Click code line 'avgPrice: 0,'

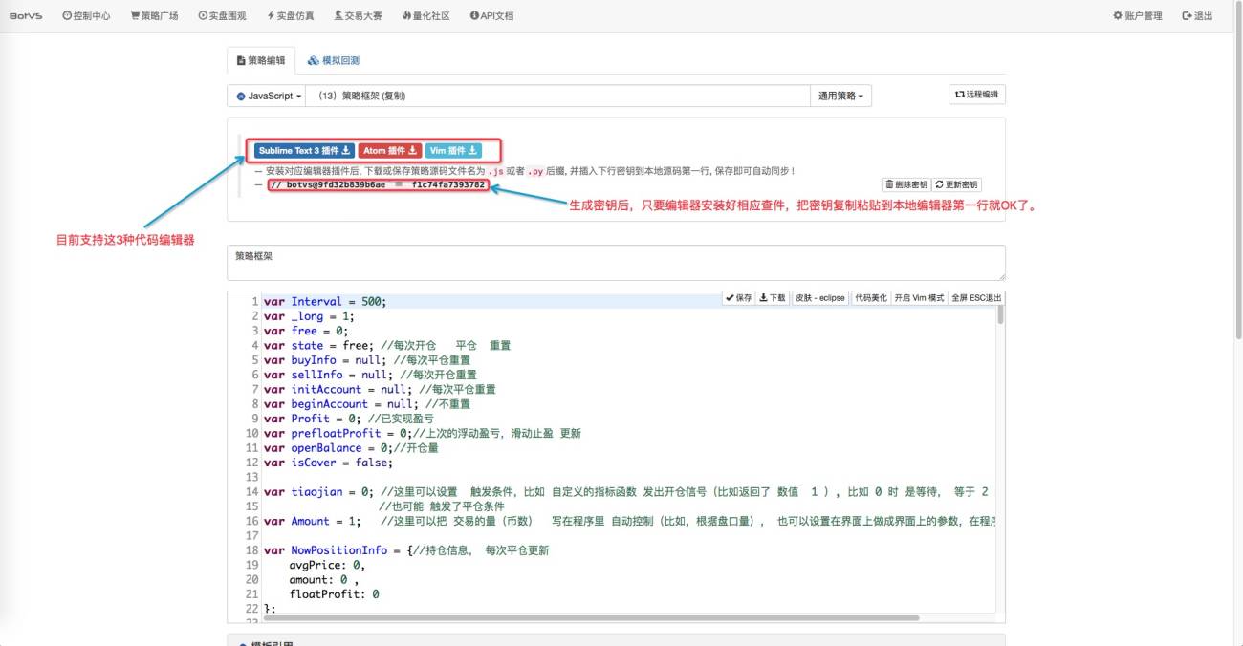pos(327,565)
